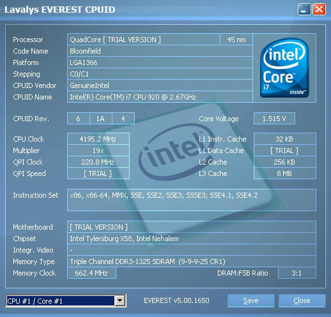
Task: Click the Core Voltage 1.515 V box
Action: (274, 119)
